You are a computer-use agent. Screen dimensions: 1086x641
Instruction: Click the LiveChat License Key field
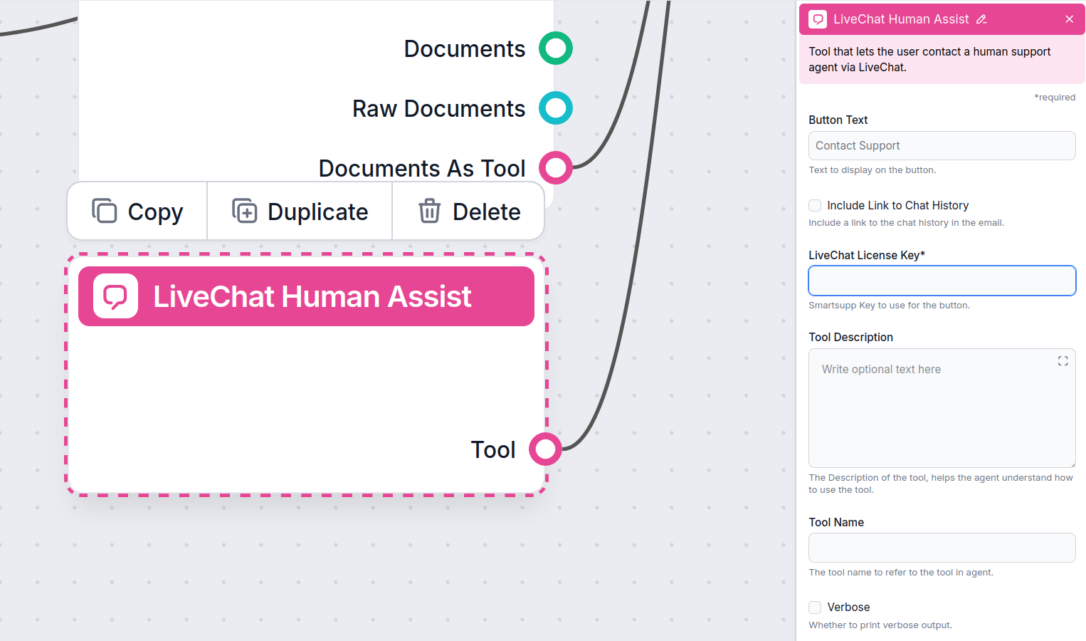[x=942, y=281]
